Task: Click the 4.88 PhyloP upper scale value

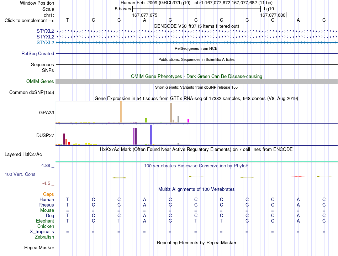Action: 46,166
